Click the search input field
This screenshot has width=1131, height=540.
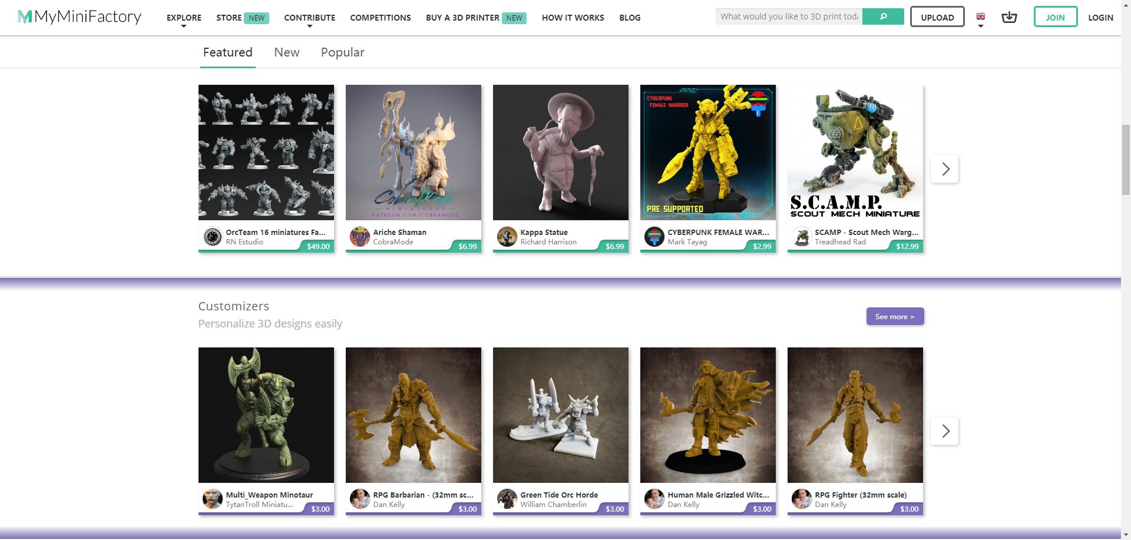pyautogui.click(x=789, y=16)
